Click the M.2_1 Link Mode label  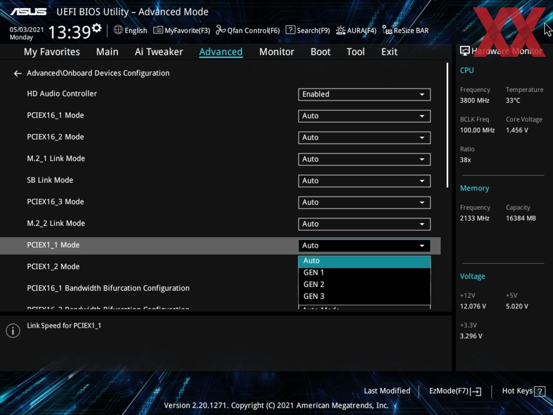(56, 159)
